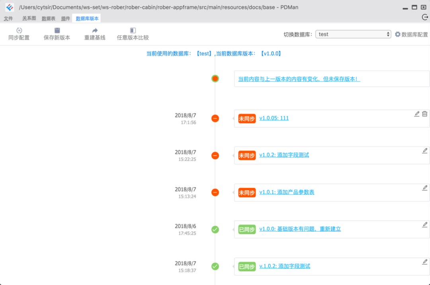The height and width of the screenshot is (285, 430).
Task: Edit version v1.0.1 添加产品参数表 pencil
Action: point(424,188)
